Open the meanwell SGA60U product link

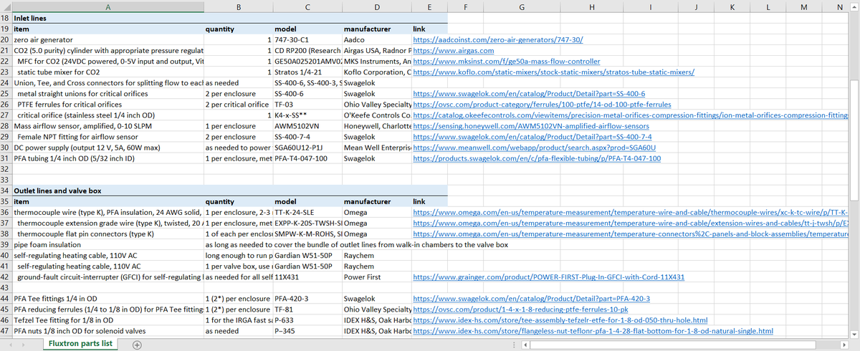pos(535,148)
